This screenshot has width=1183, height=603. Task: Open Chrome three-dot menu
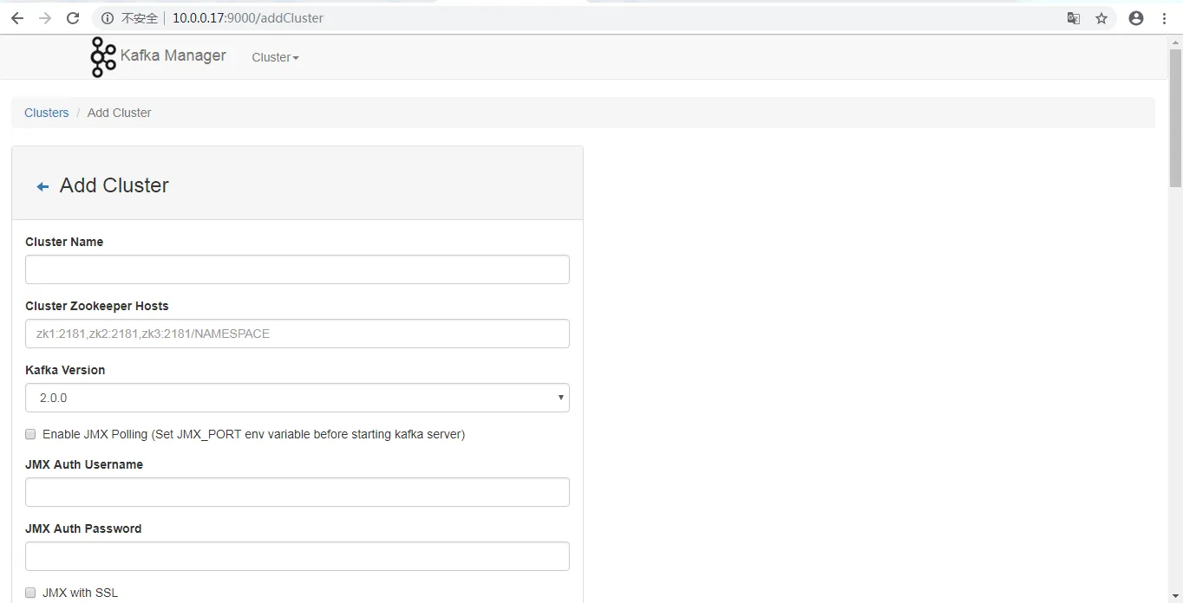pyautogui.click(x=1165, y=18)
